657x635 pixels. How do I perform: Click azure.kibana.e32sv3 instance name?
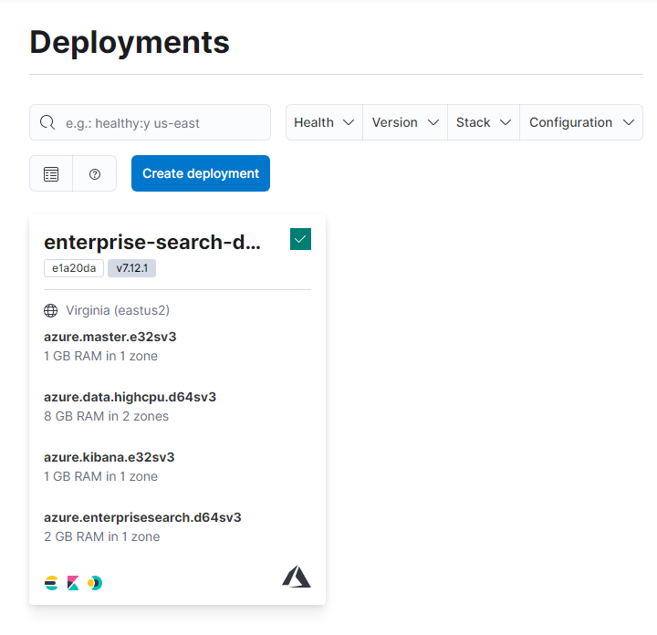coord(109,457)
